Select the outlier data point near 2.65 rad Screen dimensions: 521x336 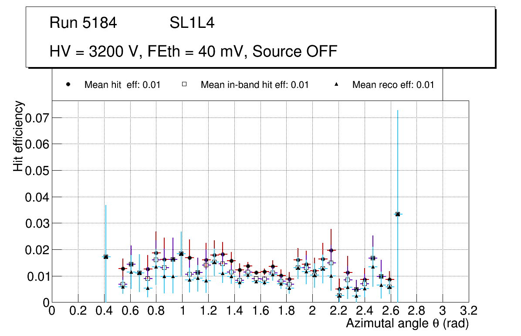click(x=397, y=214)
